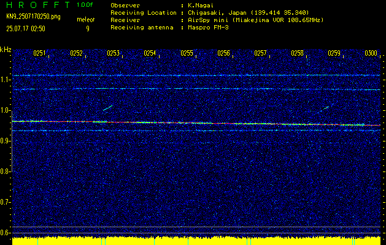The image size is (386, 245).
Task: Click the Observer field label
Action: pyautogui.click(x=125, y=6)
